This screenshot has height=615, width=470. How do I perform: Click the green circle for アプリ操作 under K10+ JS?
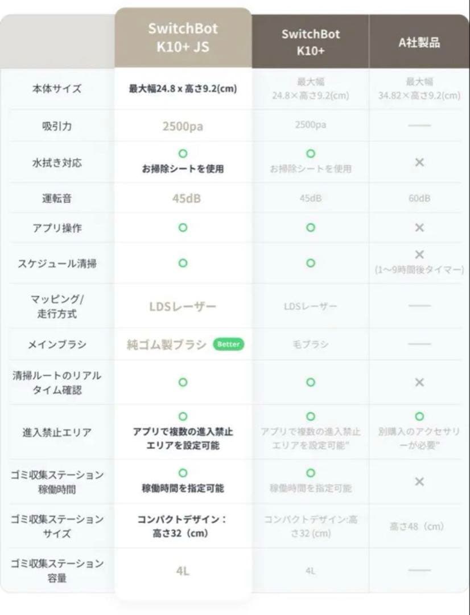pos(183,227)
